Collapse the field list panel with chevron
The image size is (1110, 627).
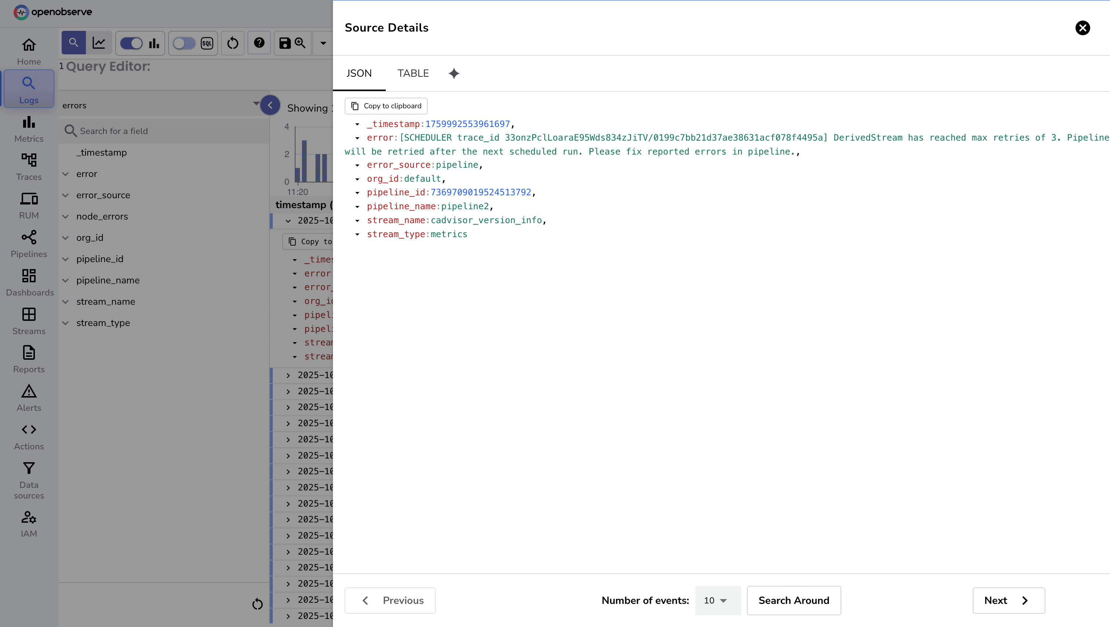pos(270,105)
